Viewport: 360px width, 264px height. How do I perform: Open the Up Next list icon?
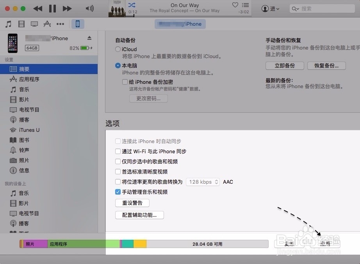[245, 5]
